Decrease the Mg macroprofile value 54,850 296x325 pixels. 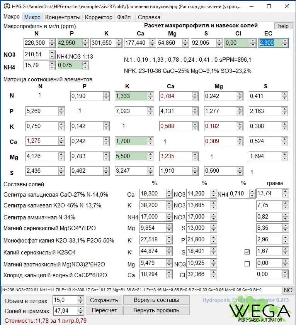coord(185,45)
